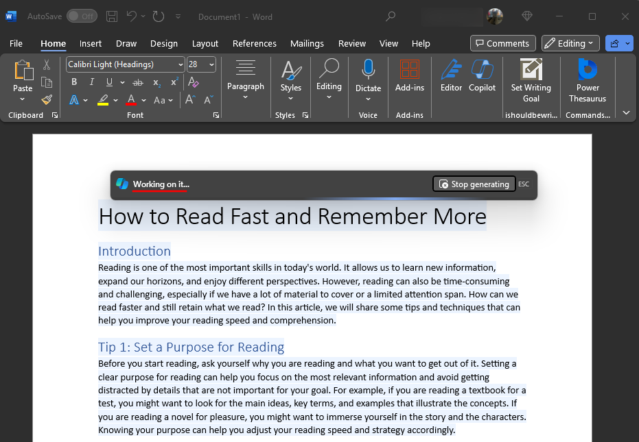Click Tip 1 Set a Purpose heading

click(191, 347)
